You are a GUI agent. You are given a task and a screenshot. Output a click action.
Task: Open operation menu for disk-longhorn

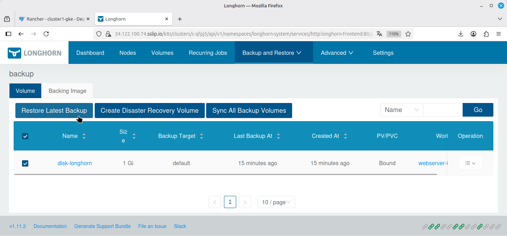pos(470,163)
